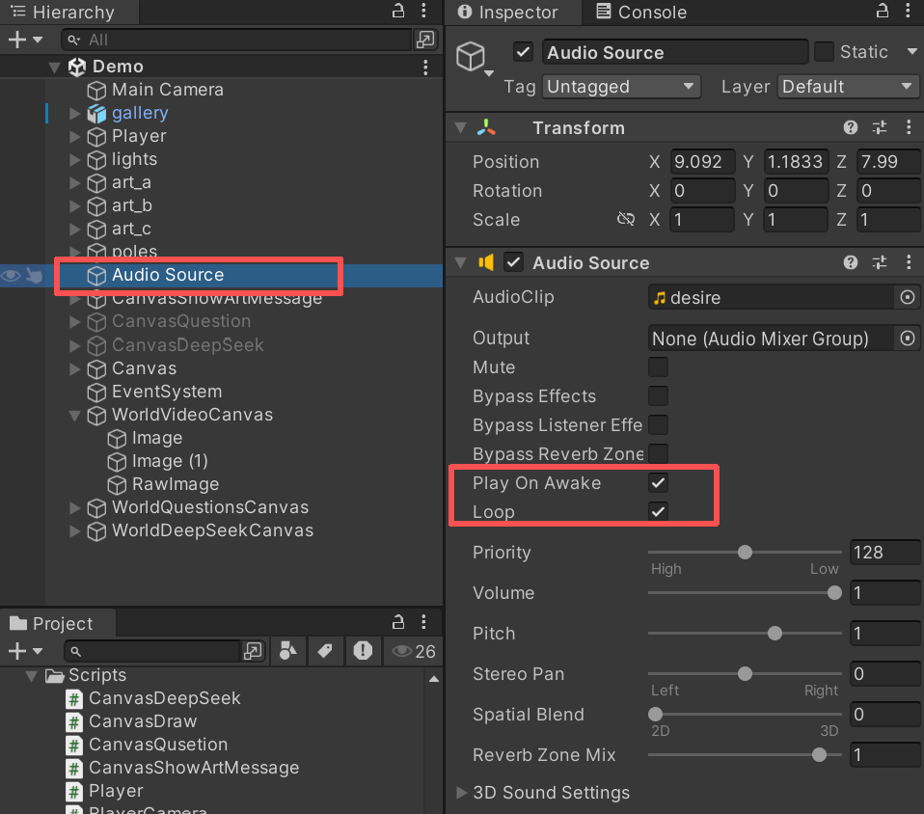Open Audio Source component help reference
The width and height of the screenshot is (924, 814).
[x=850, y=262]
